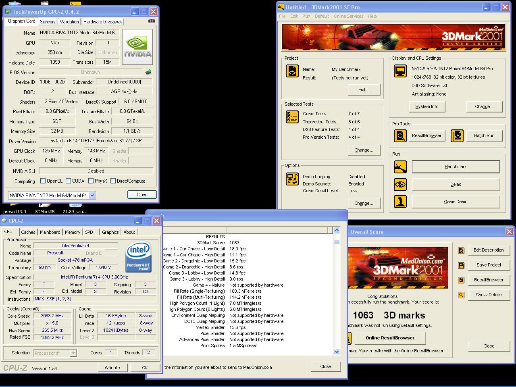Click the Game Demo button
The image size is (516, 387).
click(456, 202)
